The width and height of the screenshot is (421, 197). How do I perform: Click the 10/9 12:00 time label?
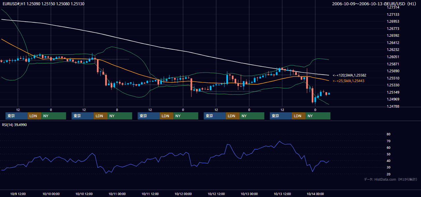click(18, 194)
